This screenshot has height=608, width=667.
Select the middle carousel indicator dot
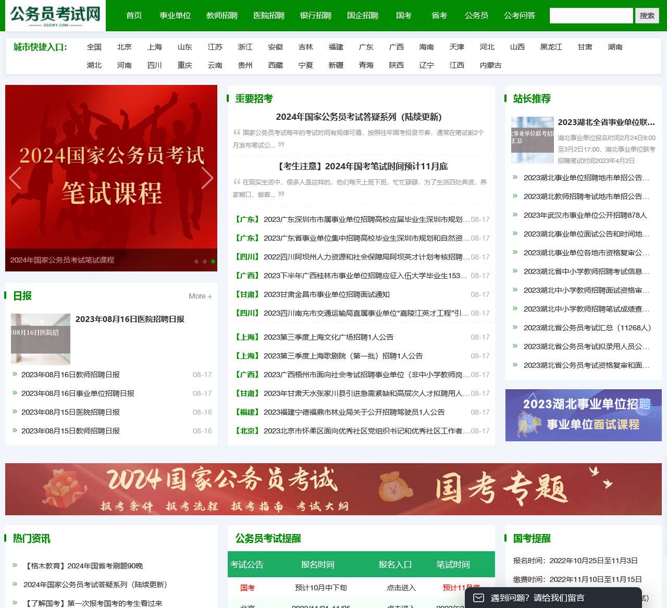(x=205, y=262)
